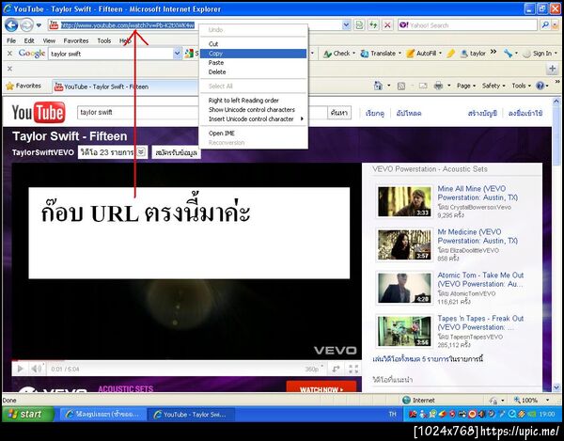The width and height of the screenshot is (564, 441).
Task: Expand Insert Unicode control character submenu
Action: [253, 119]
